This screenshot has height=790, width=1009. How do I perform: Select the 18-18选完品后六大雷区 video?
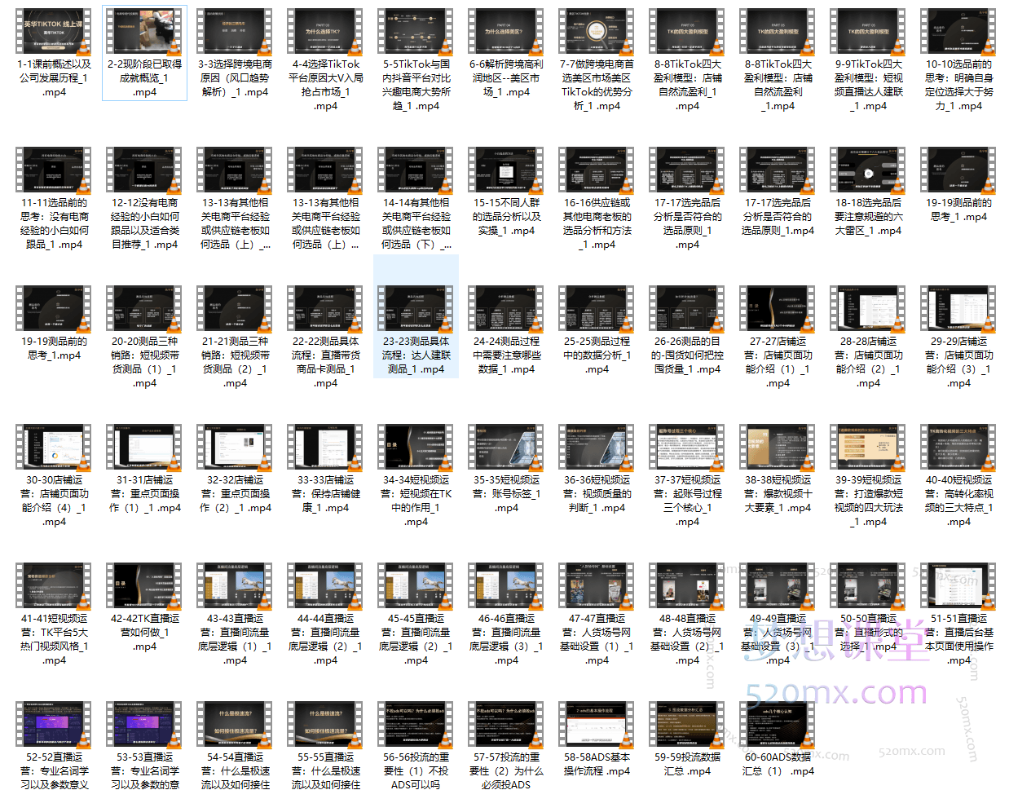point(868,171)
